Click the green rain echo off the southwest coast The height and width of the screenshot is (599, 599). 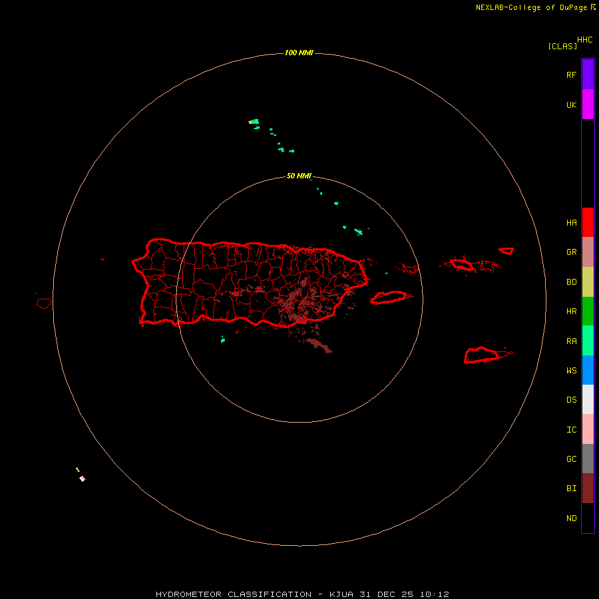point(223,339)
